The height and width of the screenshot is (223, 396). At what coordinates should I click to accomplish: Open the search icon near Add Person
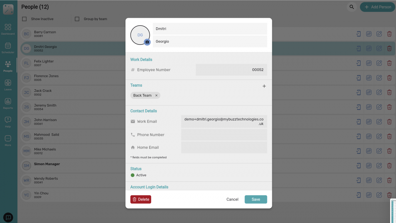click(351, 7)
